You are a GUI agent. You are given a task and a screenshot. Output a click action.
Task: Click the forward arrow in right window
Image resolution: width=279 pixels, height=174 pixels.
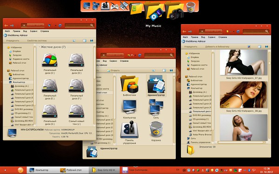(x=190, y=32)
